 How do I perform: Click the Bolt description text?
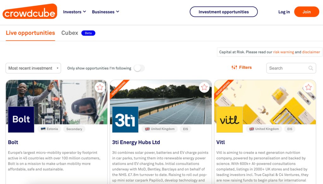(54, 161)
